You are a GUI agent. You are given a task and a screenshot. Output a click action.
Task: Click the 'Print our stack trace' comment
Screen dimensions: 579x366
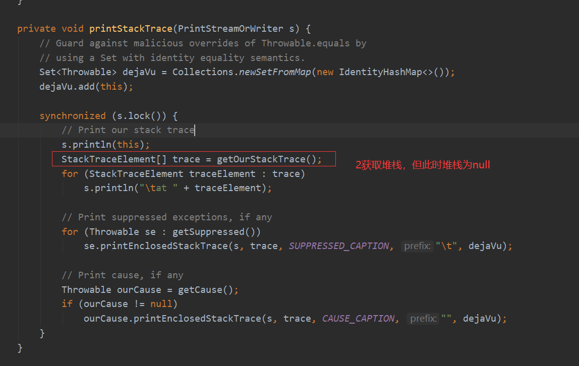click(x=128, y=130)
